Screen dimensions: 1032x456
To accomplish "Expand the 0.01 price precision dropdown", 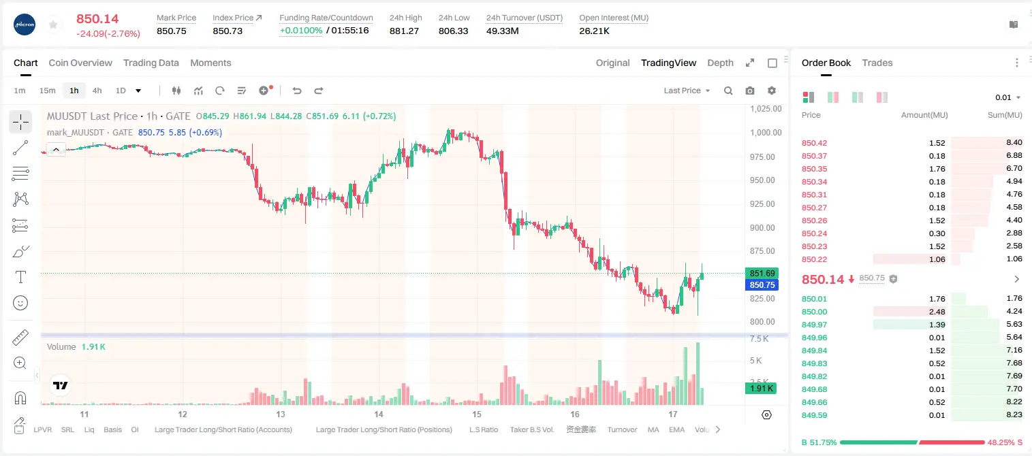I will [1008, 97].
